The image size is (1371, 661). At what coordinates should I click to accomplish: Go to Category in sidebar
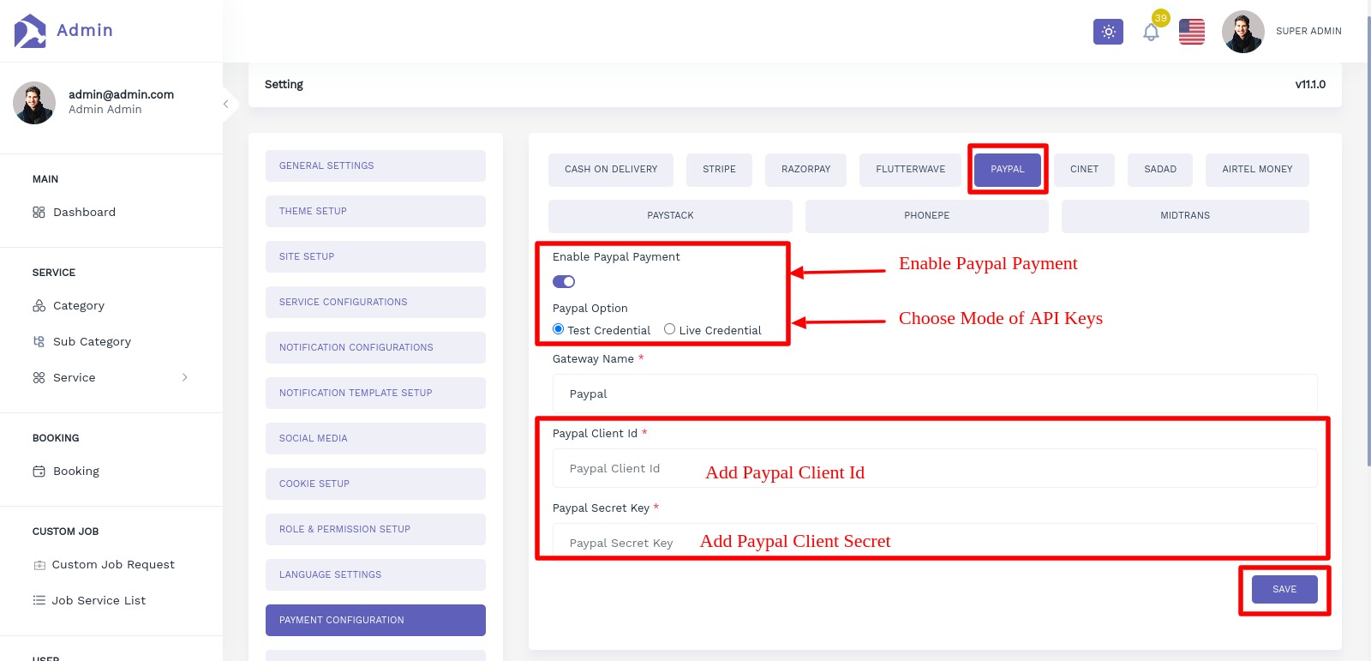(x=79, y=305)
